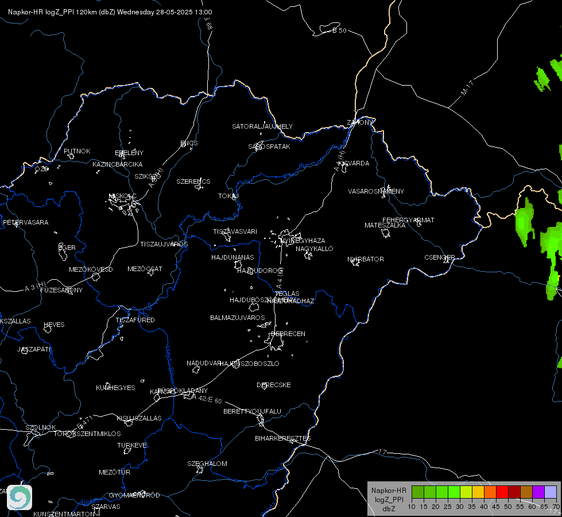Select the ZÁHONY border town label

click(360, 122)
